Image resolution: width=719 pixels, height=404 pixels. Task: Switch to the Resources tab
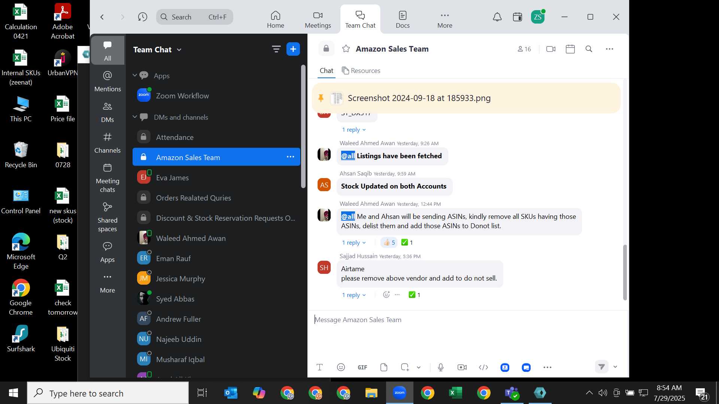point(361,71)
